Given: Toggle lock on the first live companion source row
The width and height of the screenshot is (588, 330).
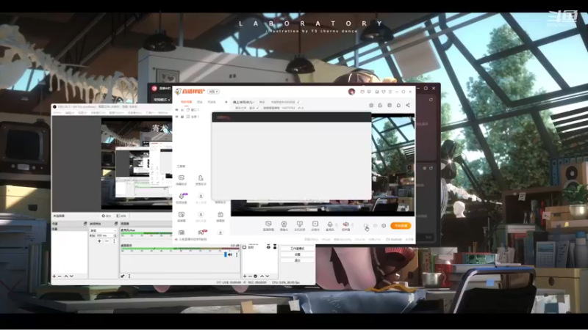Looking at the screenshot, I should pyautogui.click(x=182, y=110).
